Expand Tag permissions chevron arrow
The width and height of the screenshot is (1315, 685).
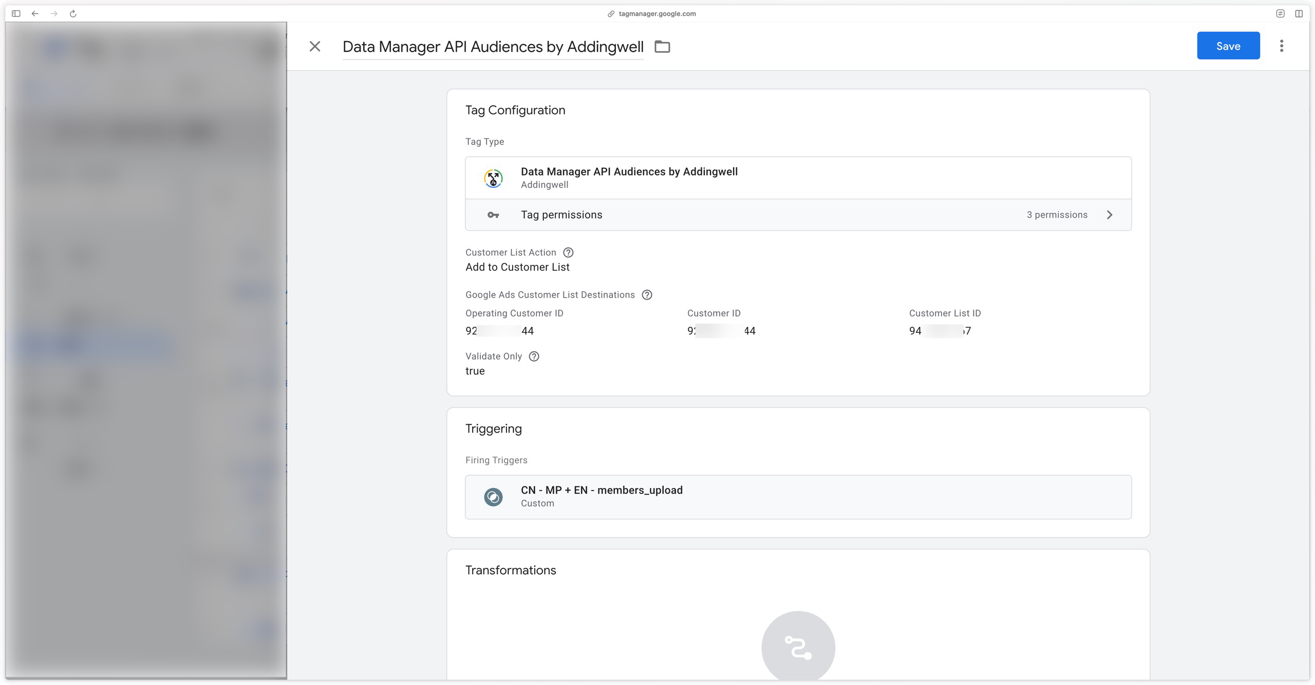tap(1110, 215)
